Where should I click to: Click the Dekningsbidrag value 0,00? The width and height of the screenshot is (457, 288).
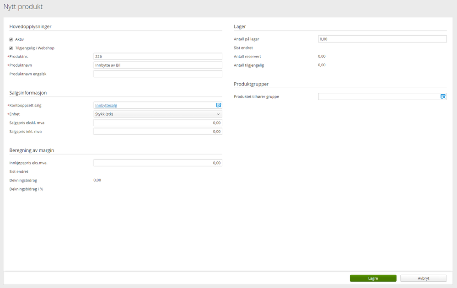click(97, 180)
